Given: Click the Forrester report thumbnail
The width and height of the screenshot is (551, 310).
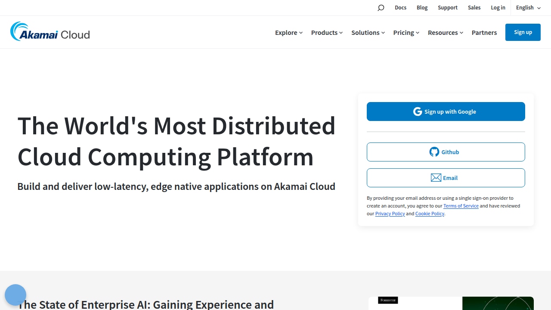Looking at the screenshot, I should tap(451, 303).
